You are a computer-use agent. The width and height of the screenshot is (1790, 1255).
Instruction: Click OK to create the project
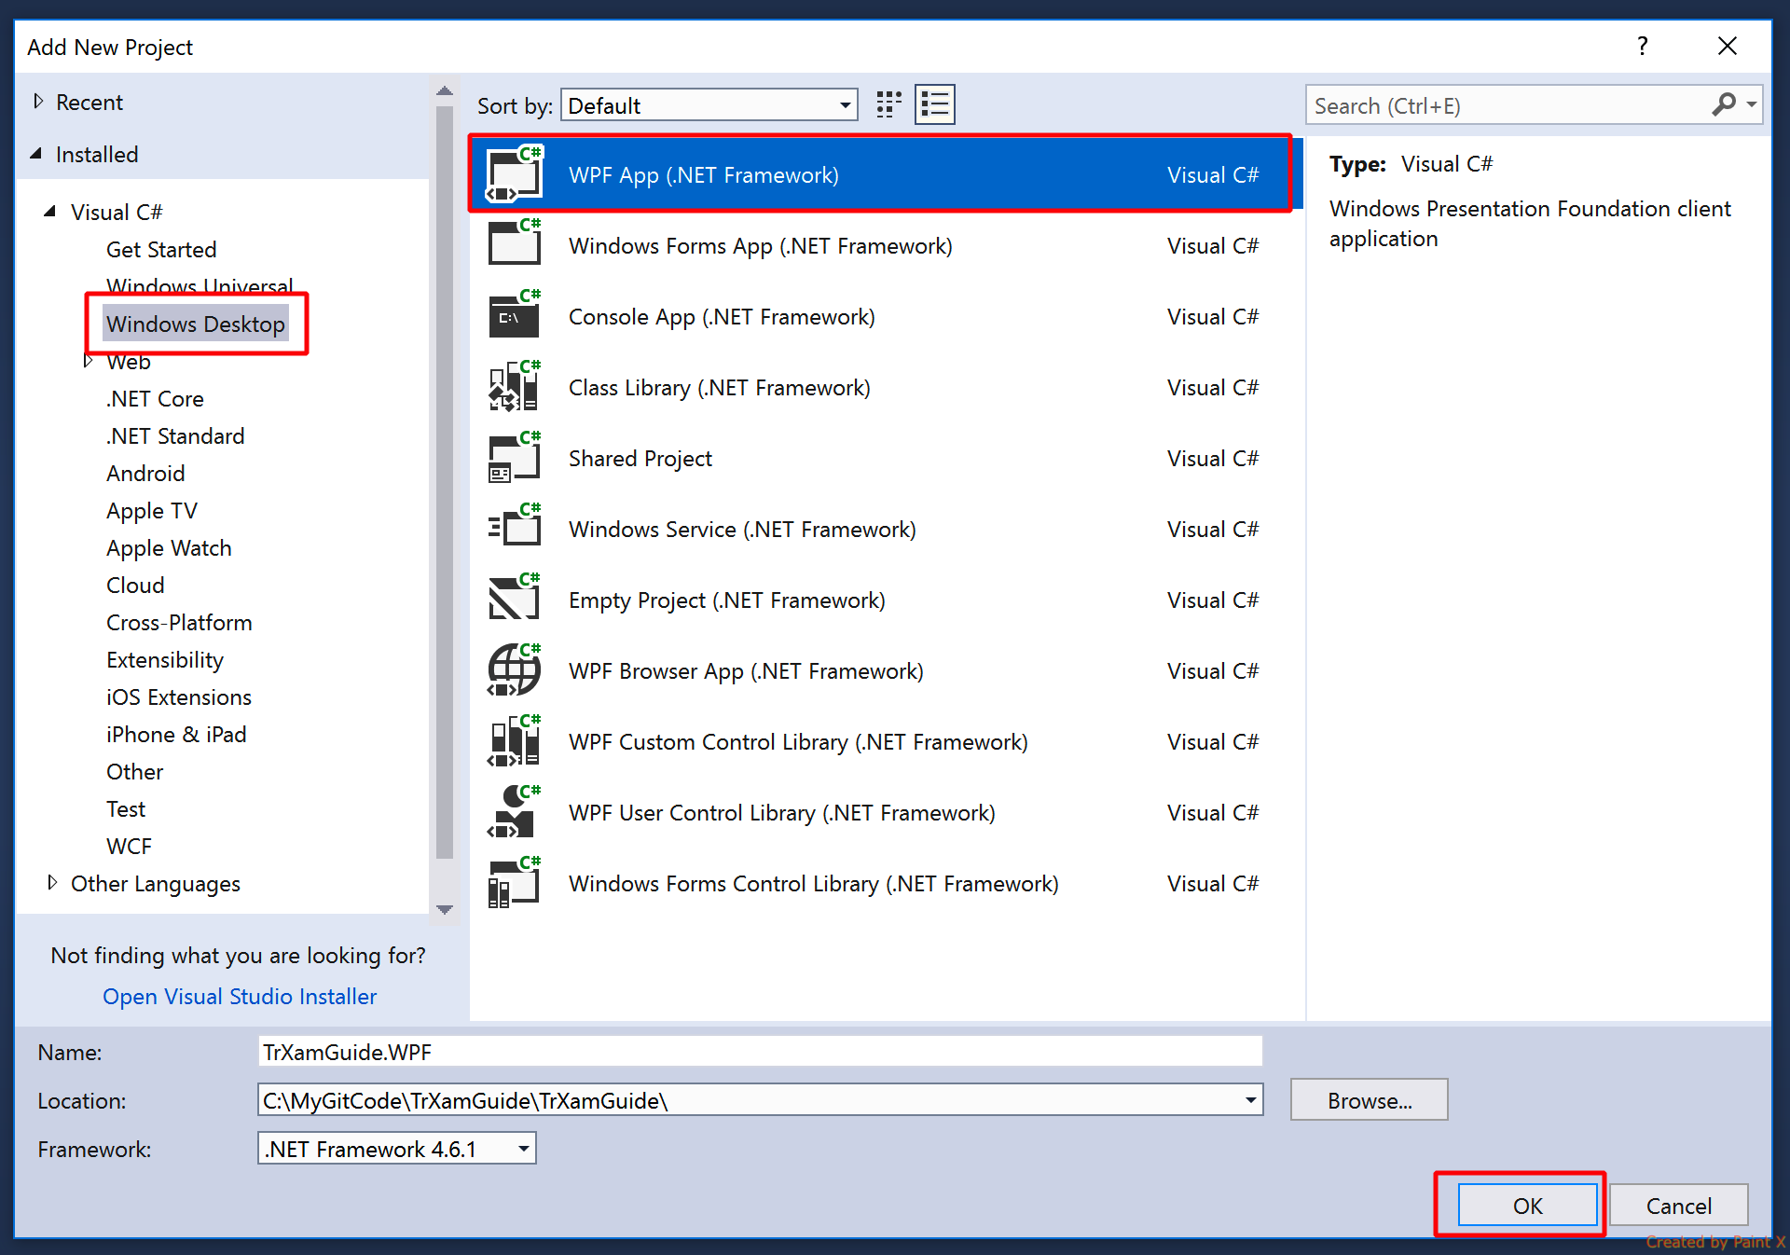[x=1527, y=1205]
